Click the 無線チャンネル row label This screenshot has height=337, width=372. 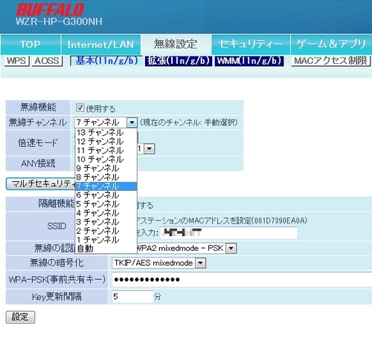(x=38, y=122)
